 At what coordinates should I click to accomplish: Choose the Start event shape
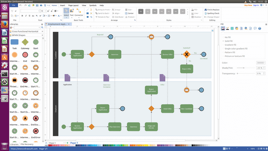point(36,42)
